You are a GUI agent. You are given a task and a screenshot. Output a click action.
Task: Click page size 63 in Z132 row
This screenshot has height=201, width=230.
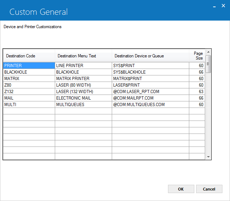(197, 91)
